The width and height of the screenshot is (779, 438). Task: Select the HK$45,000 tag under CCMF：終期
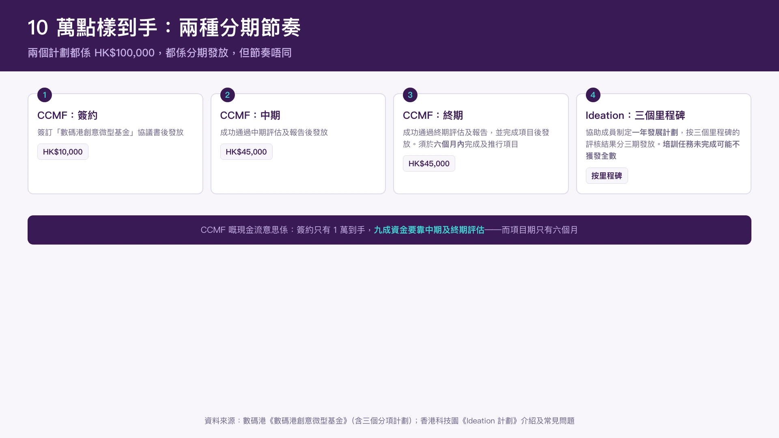(x=429, y=163)
